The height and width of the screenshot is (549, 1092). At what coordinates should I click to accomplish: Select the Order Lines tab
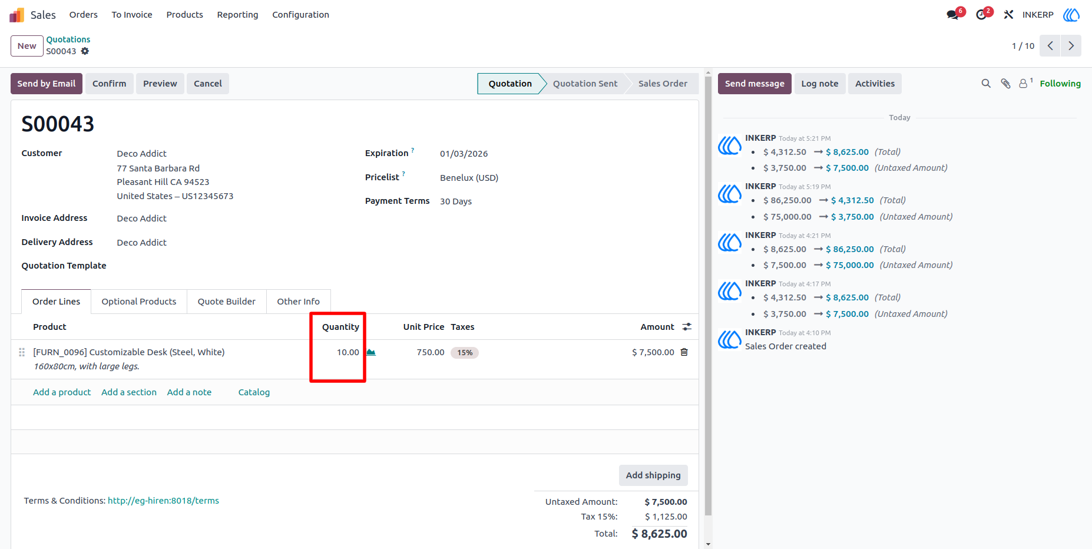pyautogui.click(x=57, y=302)
